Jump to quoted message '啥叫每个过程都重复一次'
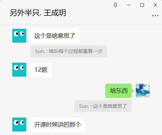Viewport: 162px width, 135px height. [69, 51]
